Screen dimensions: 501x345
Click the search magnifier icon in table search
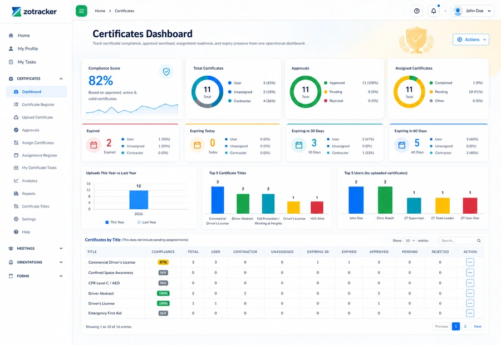pyautogui.click(x=479, y=240)
